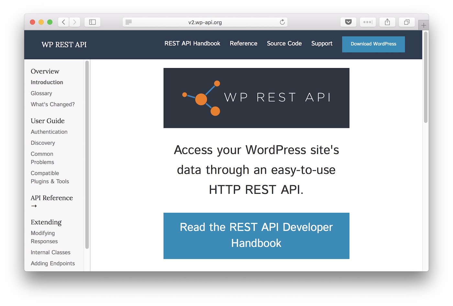Image resolution: width=453 pixels, height=306 pixels.
Task: Expand the API Reference section arrow
Action: (34, 206)
